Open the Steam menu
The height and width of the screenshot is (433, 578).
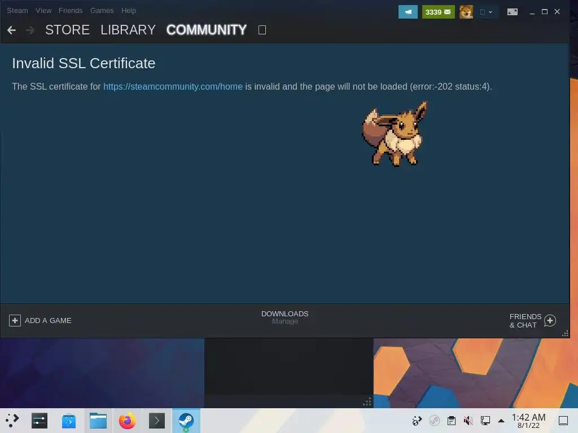(17, 11)
